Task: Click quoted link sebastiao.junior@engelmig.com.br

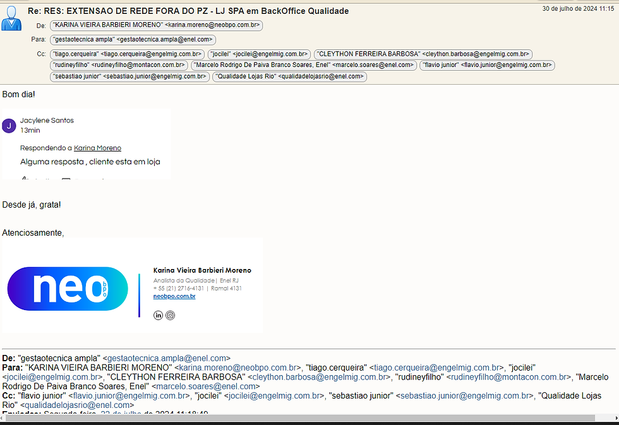Action: coord(465,396)
